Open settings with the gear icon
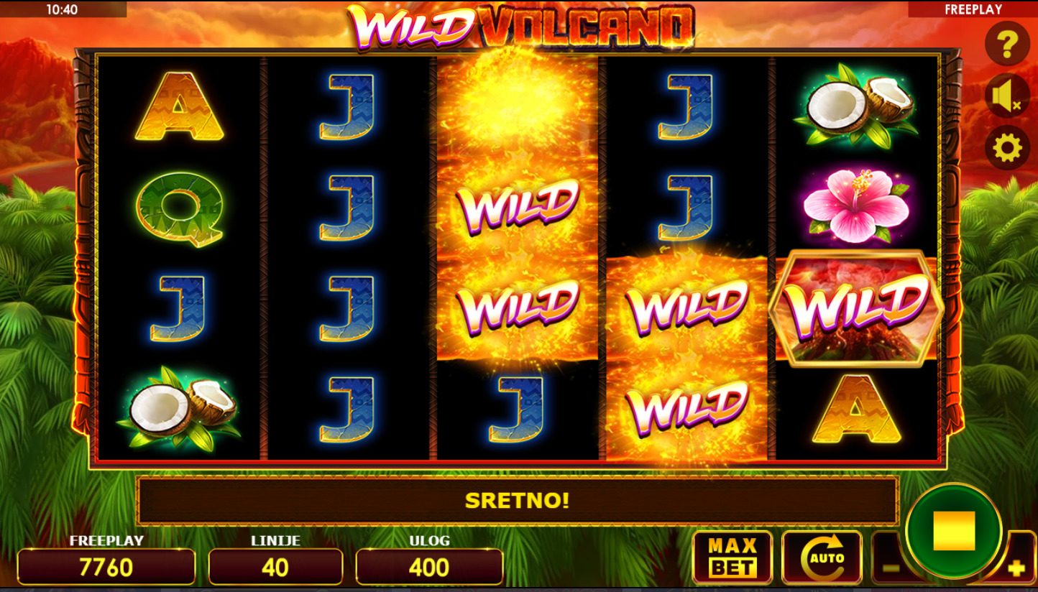 [1007, 148]
